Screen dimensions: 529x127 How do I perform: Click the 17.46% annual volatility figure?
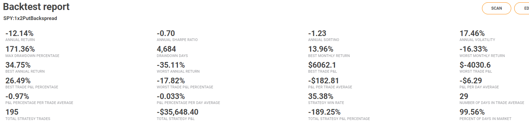coord(472,33)
